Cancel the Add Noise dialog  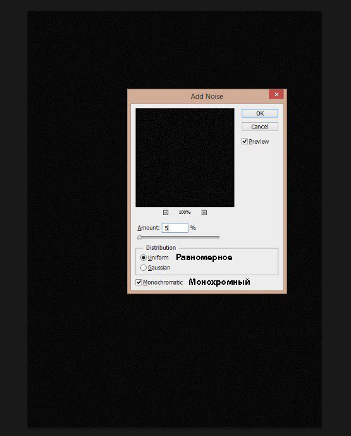click(259, 127)
